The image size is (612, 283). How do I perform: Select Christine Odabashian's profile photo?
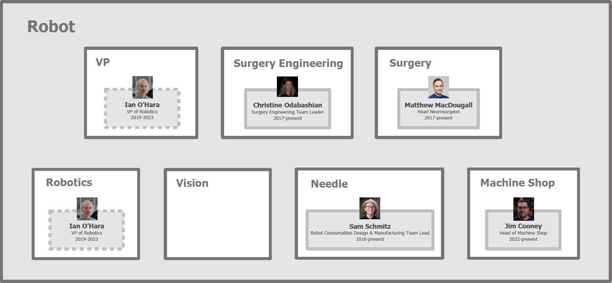(287, 87)
